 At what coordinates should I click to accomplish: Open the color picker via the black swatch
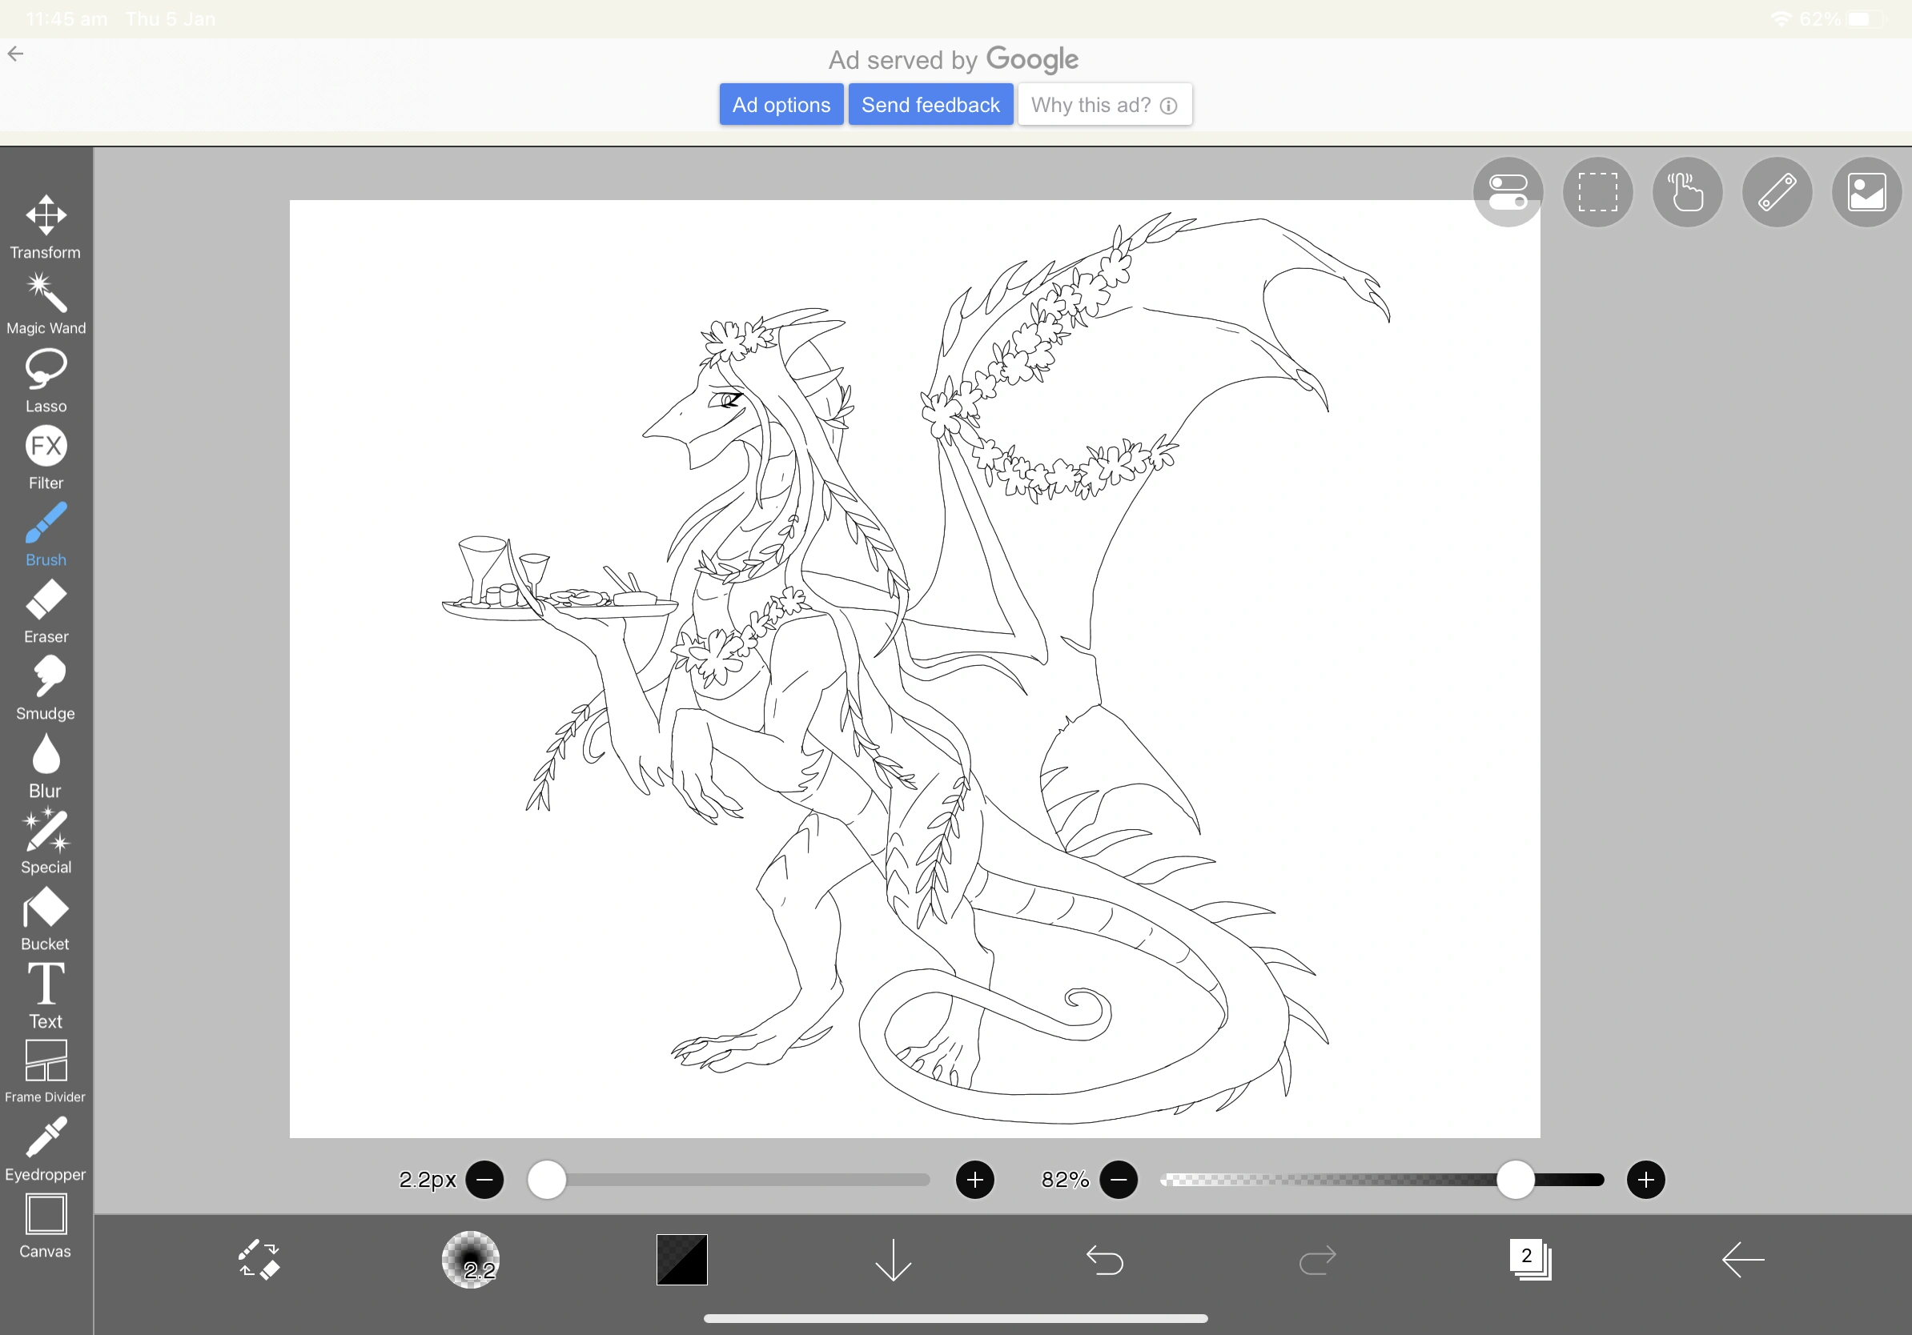tap(681, 1260)
